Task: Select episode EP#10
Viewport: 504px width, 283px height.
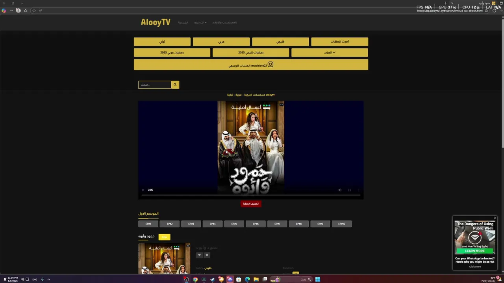Action: point(342,224)
